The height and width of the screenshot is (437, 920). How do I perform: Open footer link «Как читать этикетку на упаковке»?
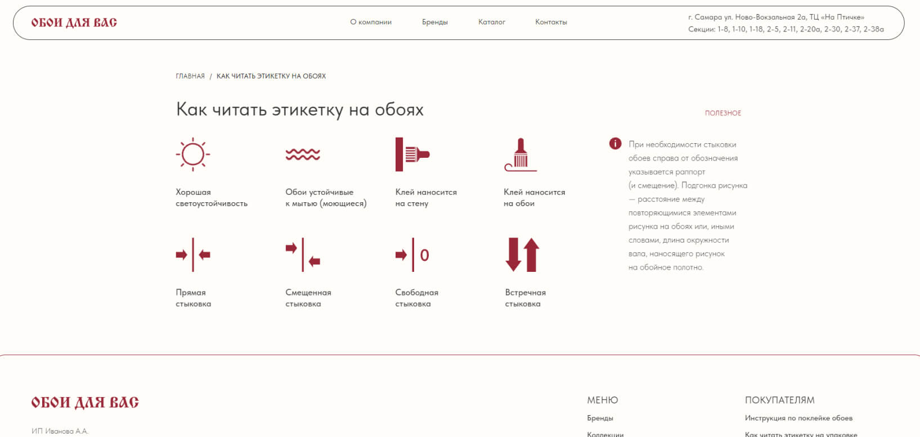(x=801, y=434)
